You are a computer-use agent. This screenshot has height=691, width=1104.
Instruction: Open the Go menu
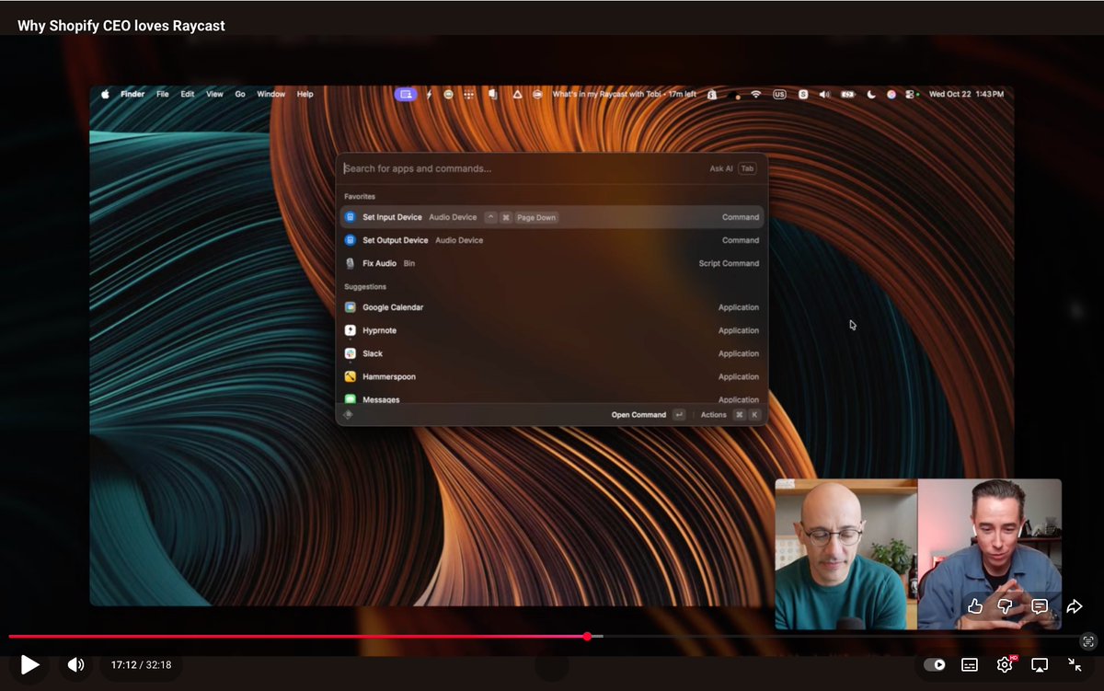click(x=240, y=94)
